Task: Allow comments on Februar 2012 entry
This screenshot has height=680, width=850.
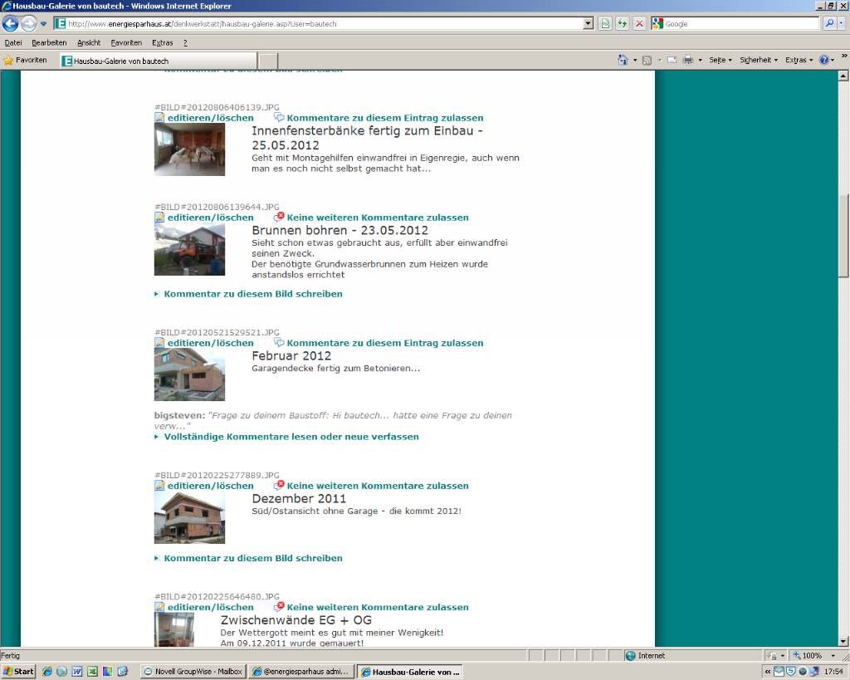Action: point(384,343)
